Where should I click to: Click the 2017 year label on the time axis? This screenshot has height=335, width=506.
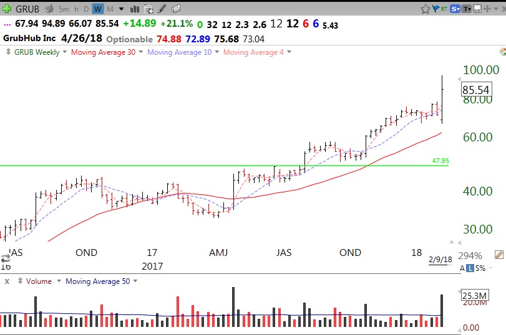pyautogui.click(x=152, y=267)
